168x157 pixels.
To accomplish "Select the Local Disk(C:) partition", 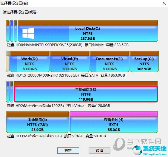I will pos(88,31).
